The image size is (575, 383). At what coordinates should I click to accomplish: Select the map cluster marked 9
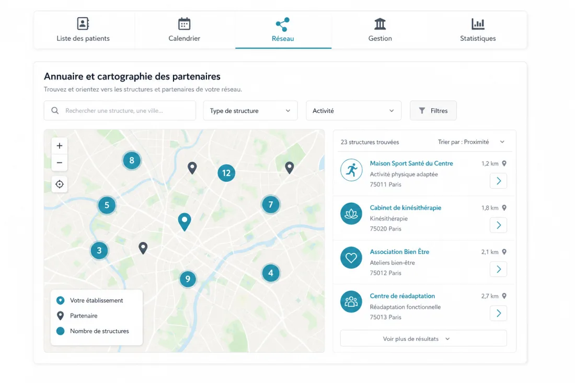(188, 279)
